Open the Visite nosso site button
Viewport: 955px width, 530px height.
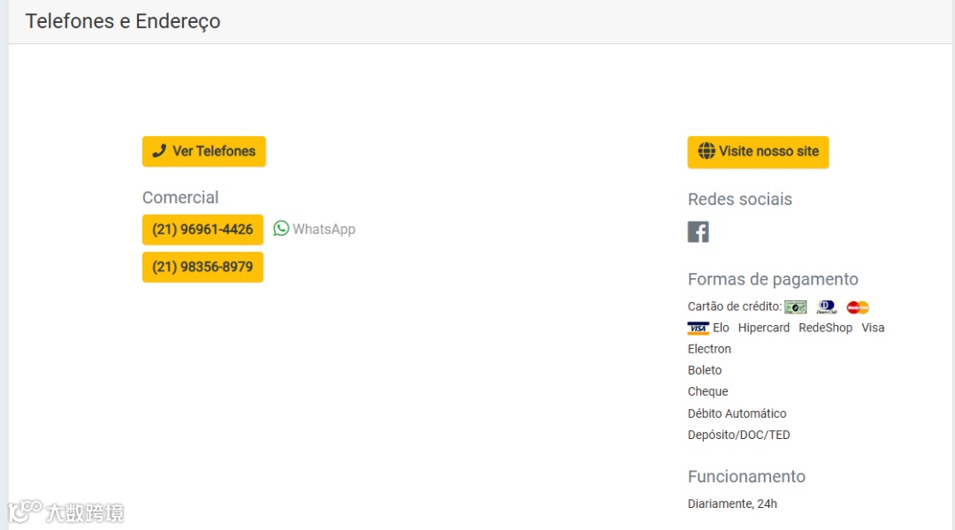click(x=758, y=152)
